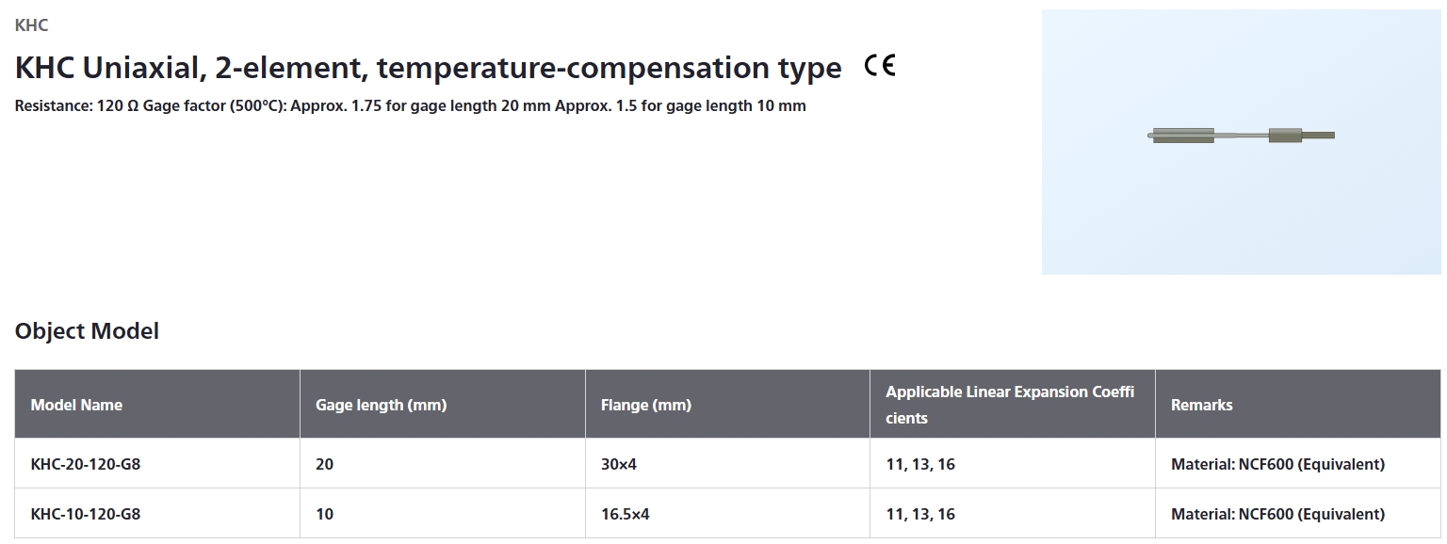Open the KHC strain gage product image
This screenshot has width=1447, height=544.
pyautogui.click(x=1241, y=142)
